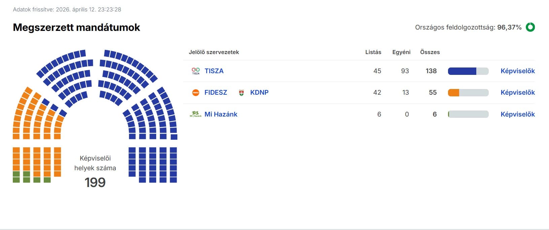Click the Egyéni column header

tap(401, 52)
